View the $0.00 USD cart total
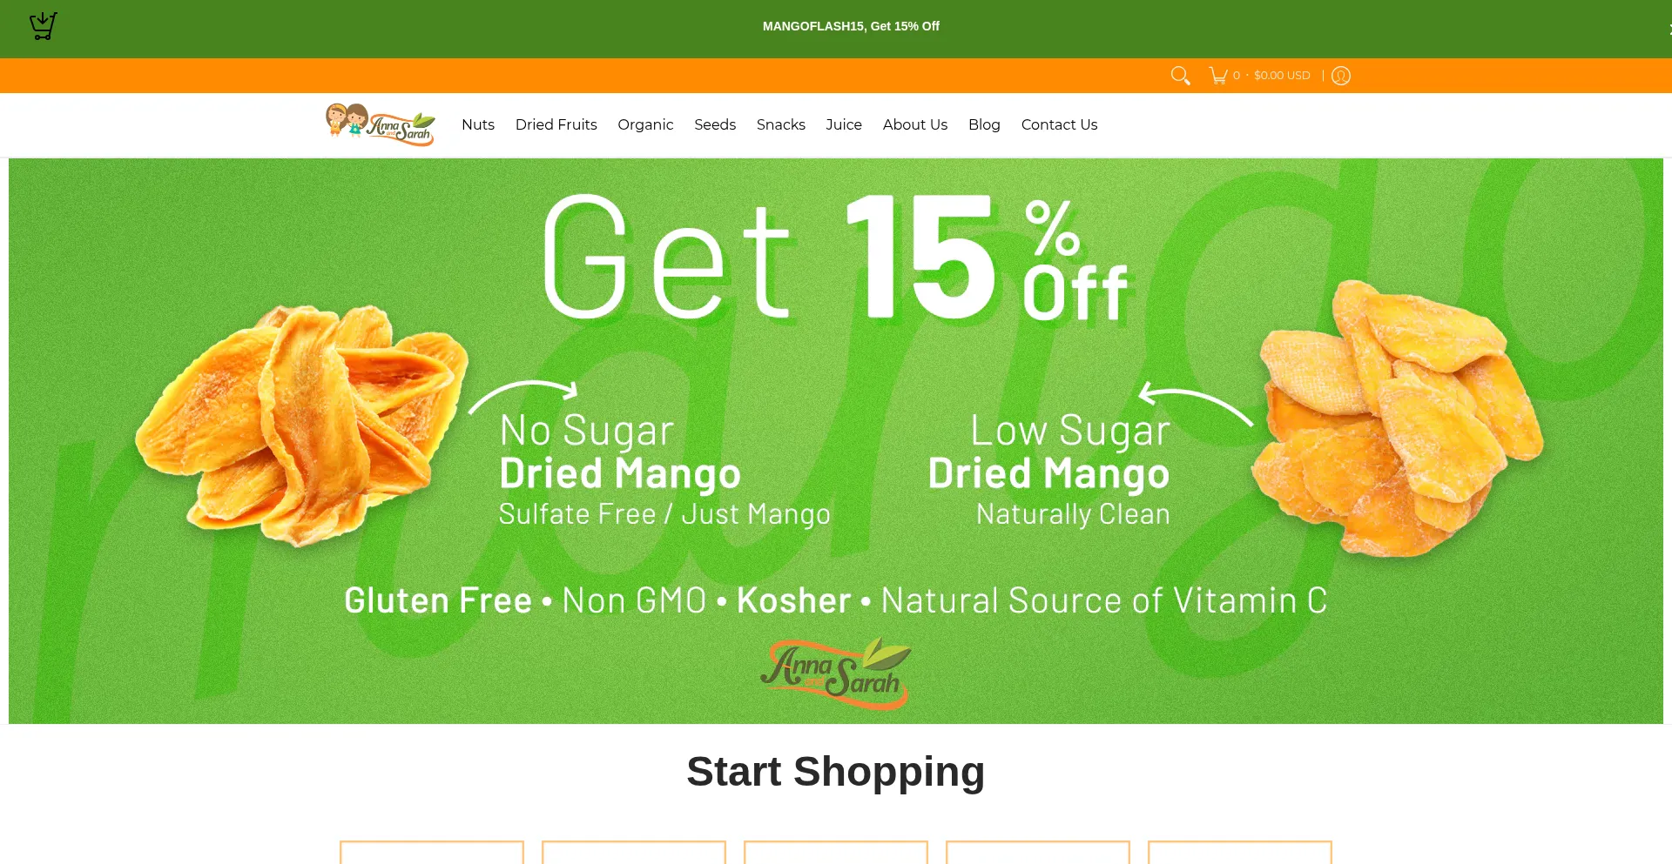The image size is (1672, 864). pyautogui.click(x=1282, y=76)
